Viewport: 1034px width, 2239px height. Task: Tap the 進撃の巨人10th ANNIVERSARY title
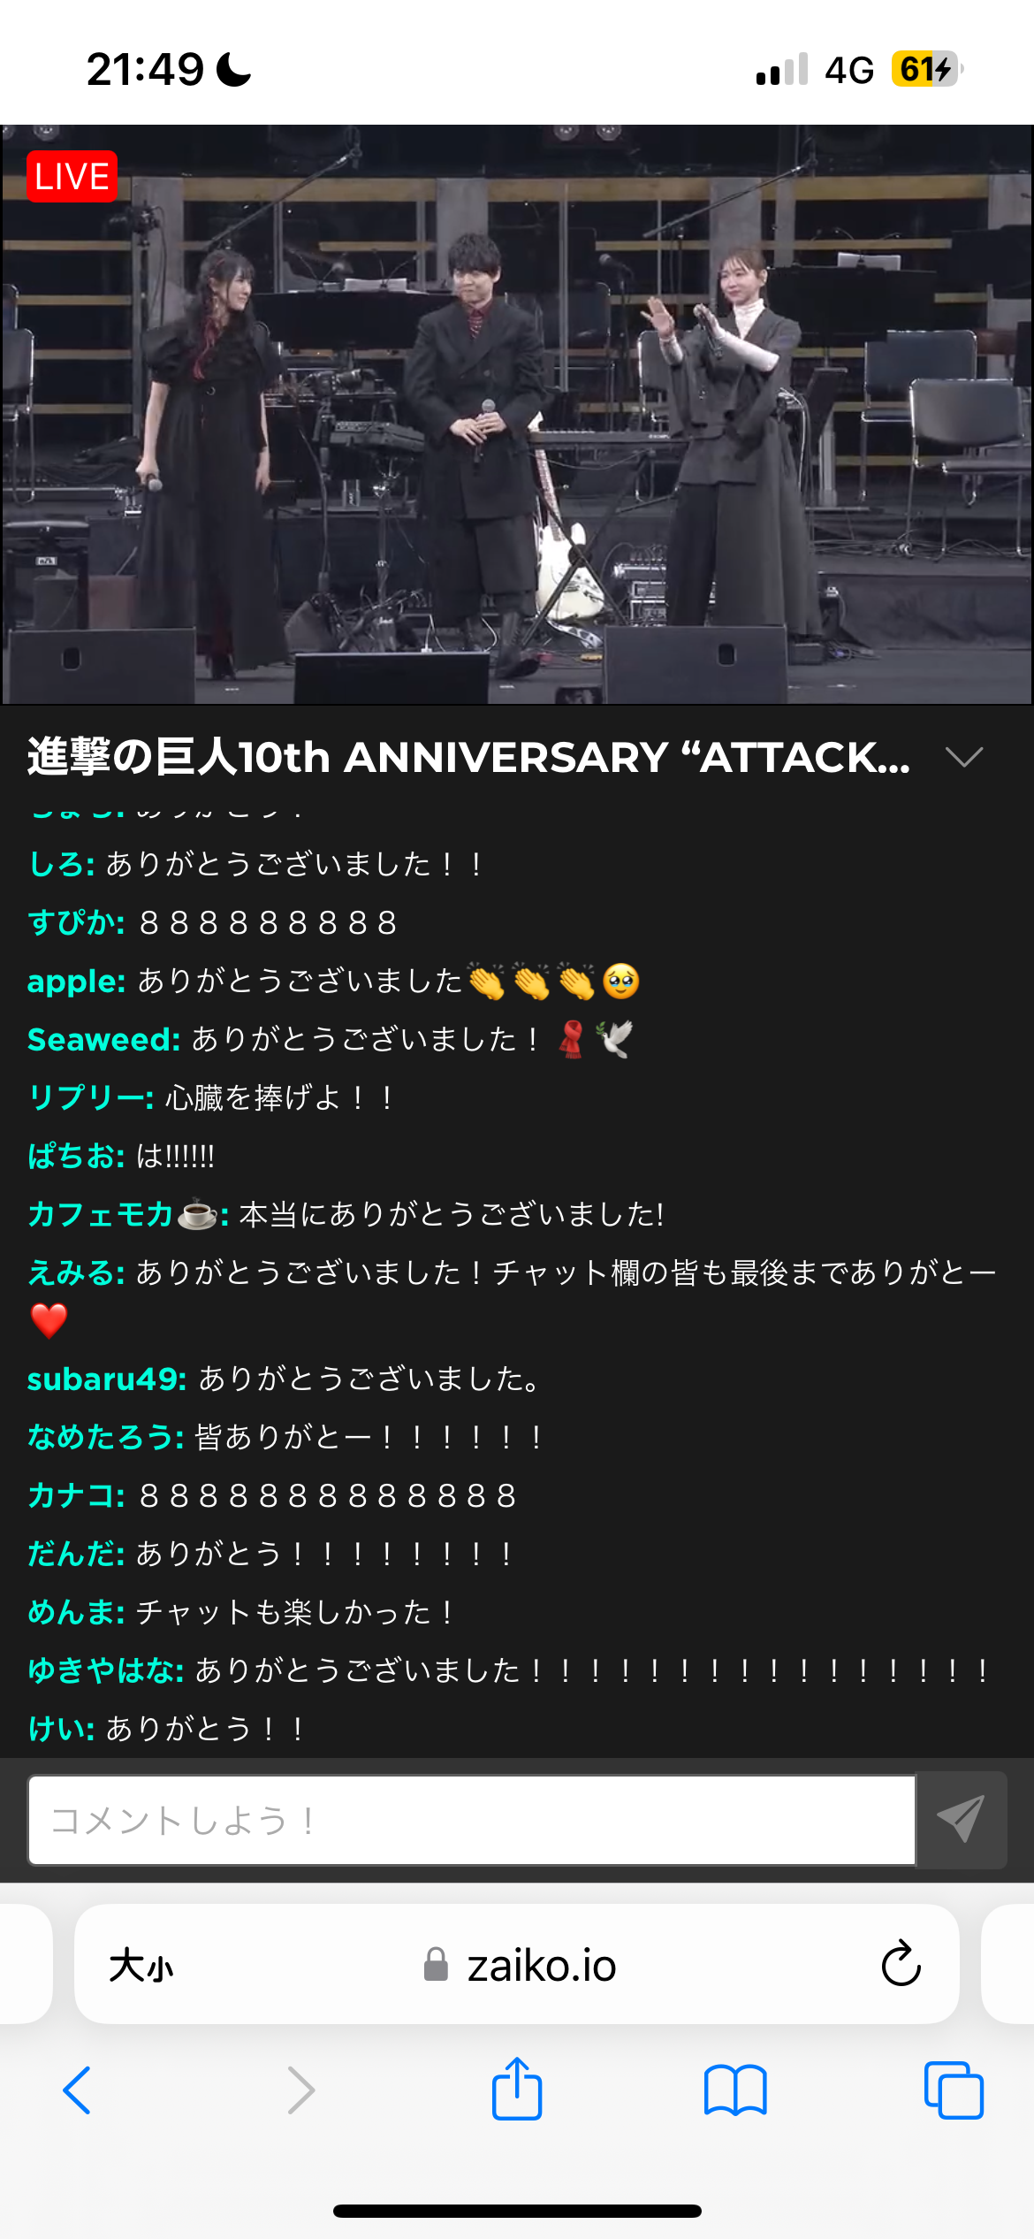[468, 757]
